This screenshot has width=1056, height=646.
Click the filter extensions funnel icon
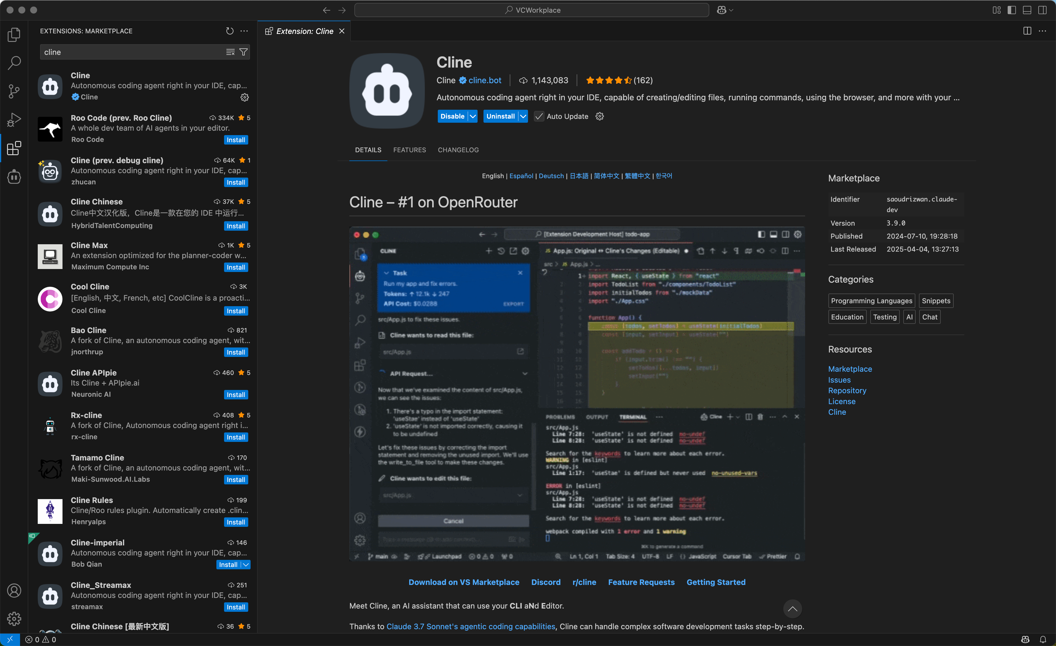[244, 52]
